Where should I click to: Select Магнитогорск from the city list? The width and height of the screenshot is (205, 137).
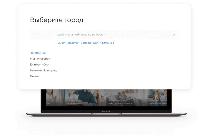pos(40,59)
